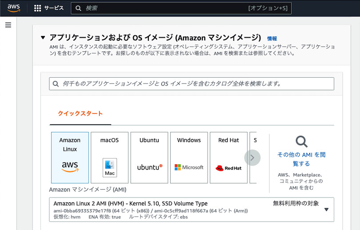Open the hamburger side navigation menu
This screenshot has height=230, width=360.
tap(8, 25)
